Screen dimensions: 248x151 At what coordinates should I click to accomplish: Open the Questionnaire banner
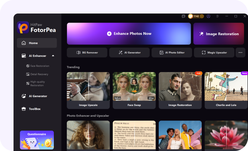[37, 140]
